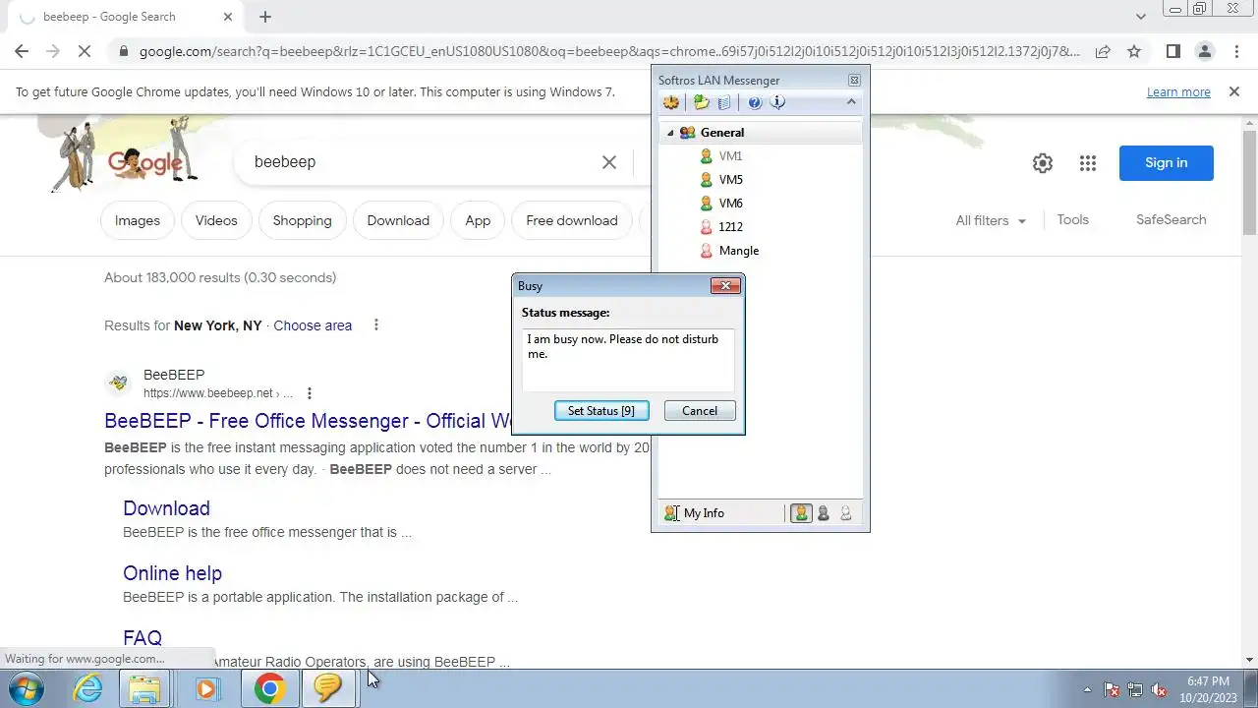Go back in Chrome
Viewport: 1258px width, 708px height.
[x=22, y=51]
